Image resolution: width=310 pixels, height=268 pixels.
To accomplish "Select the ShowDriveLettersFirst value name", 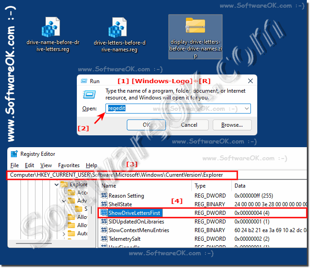I will pyautogui.click(x=135, y=213).
